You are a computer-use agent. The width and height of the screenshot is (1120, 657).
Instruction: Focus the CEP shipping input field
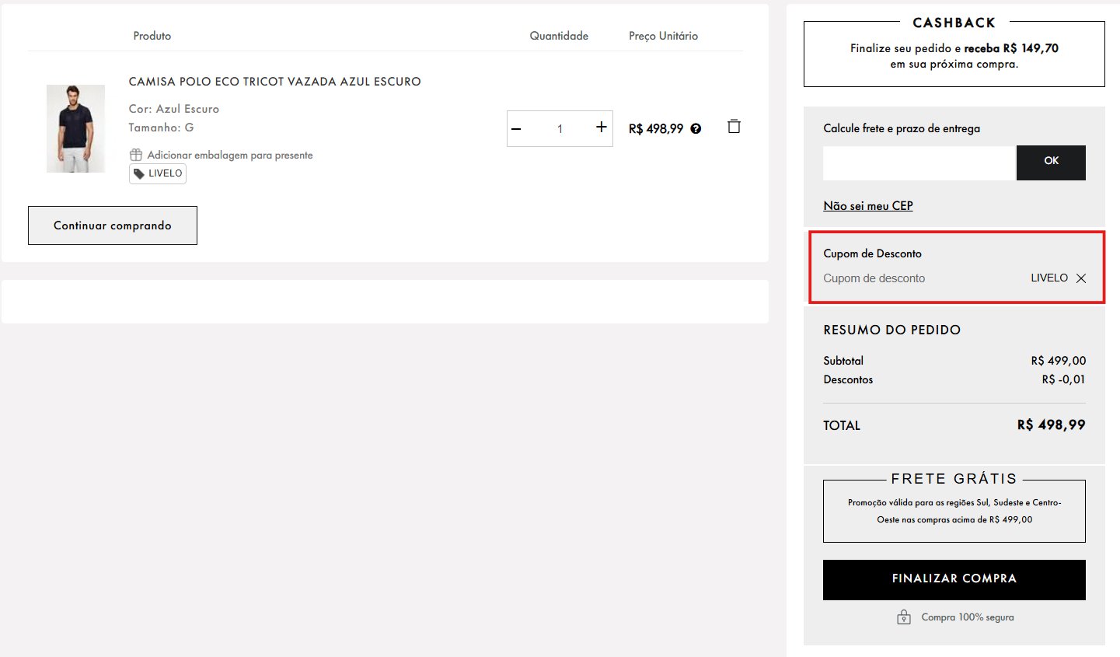click(919, 163)
